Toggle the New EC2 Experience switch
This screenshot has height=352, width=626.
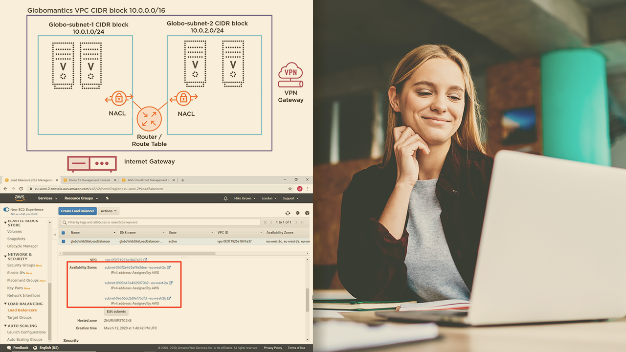coord(6,210)
